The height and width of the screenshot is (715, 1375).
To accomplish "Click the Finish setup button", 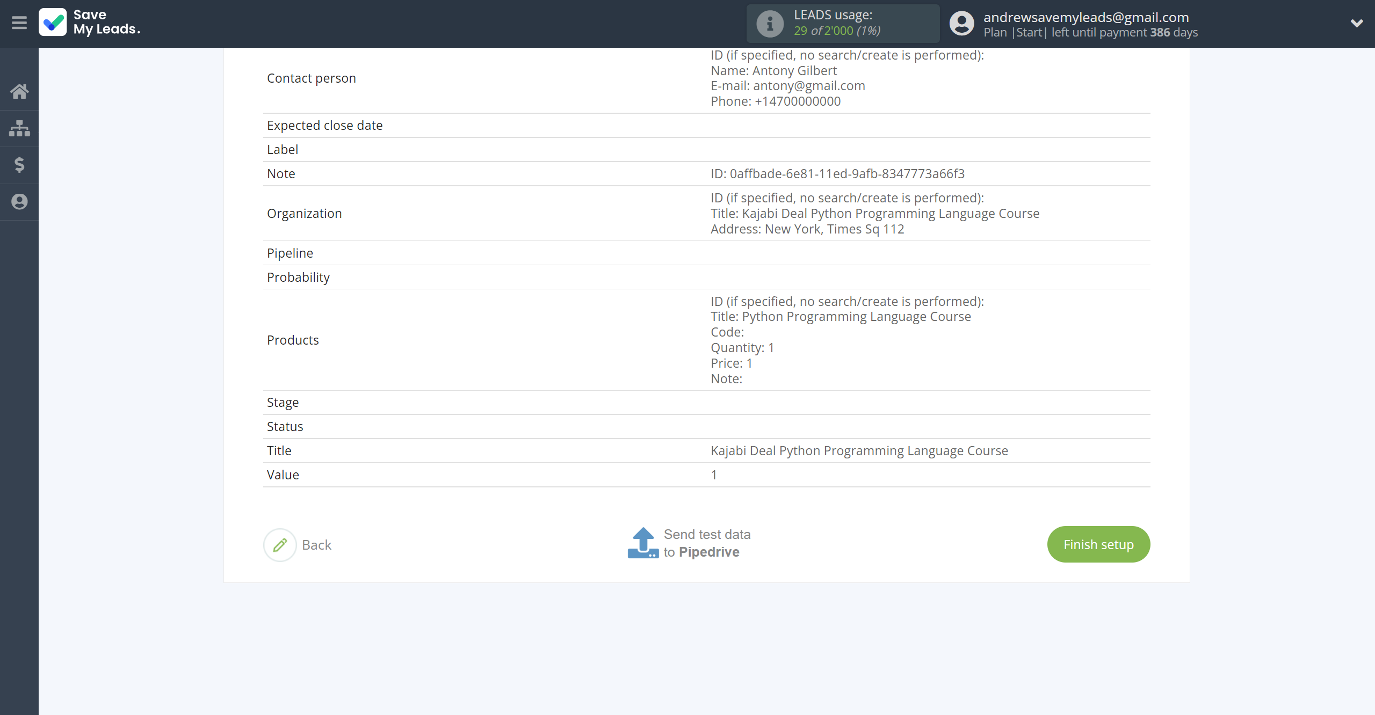I will pos(1098,544).
